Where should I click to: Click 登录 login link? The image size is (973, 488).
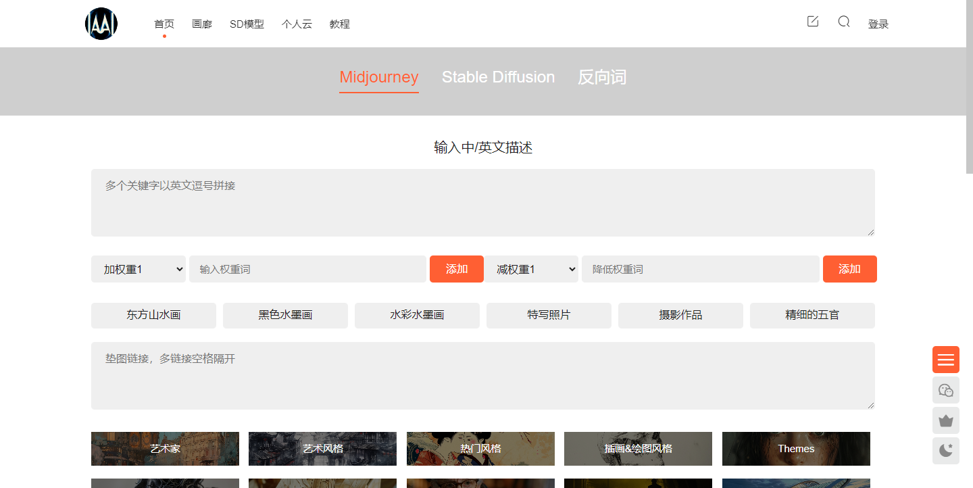[x=878, y=24]
